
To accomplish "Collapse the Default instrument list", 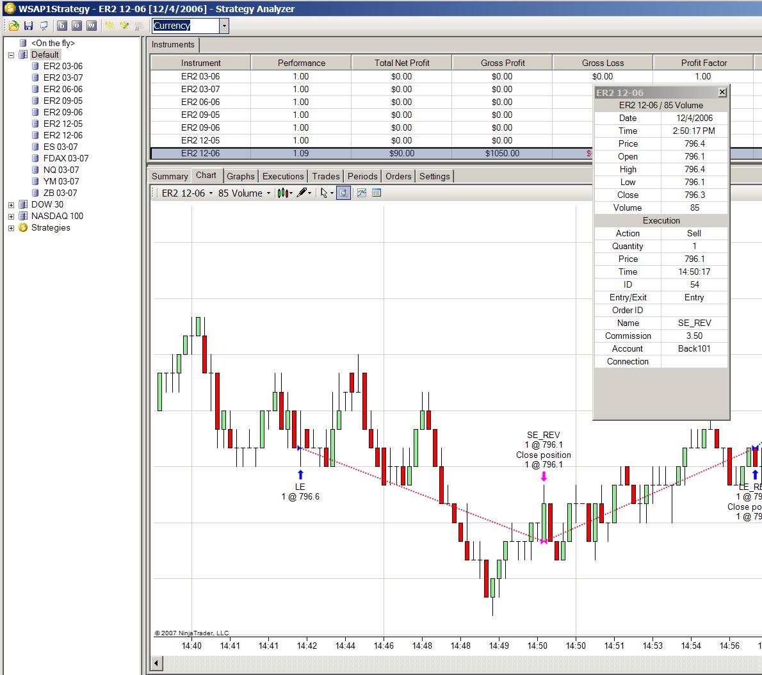I will (x=11, y=55).
